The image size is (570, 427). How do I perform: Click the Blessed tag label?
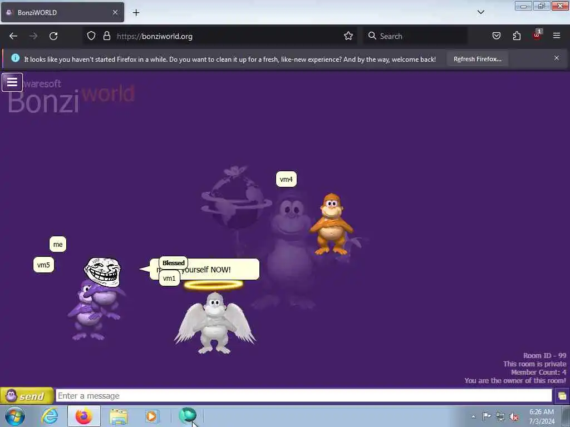(174, 263)
